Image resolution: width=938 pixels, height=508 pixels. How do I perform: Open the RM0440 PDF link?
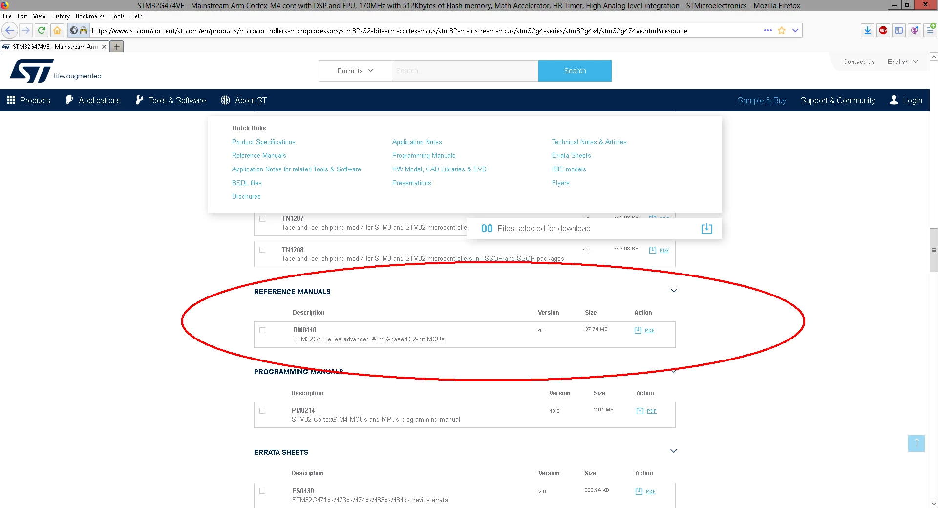coord(650,331)
